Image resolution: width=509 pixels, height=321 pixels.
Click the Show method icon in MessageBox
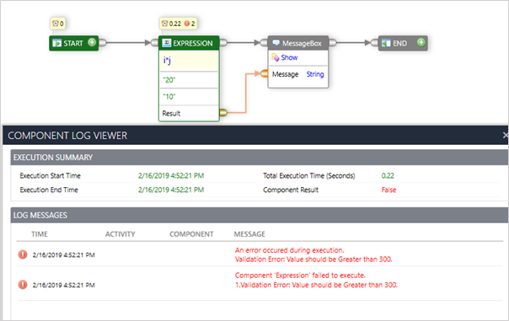pos(276,57)
